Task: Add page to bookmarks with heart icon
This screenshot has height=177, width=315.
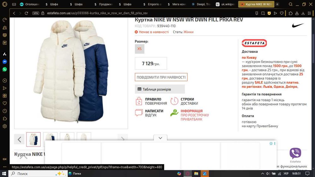Action: click(x=282, y=13)
